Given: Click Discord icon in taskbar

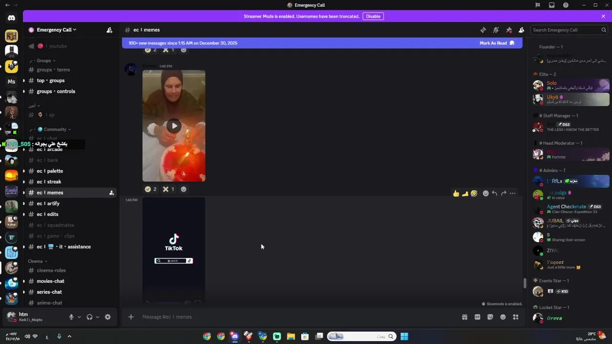Looking at the screenshot, I should coord(235,336).
